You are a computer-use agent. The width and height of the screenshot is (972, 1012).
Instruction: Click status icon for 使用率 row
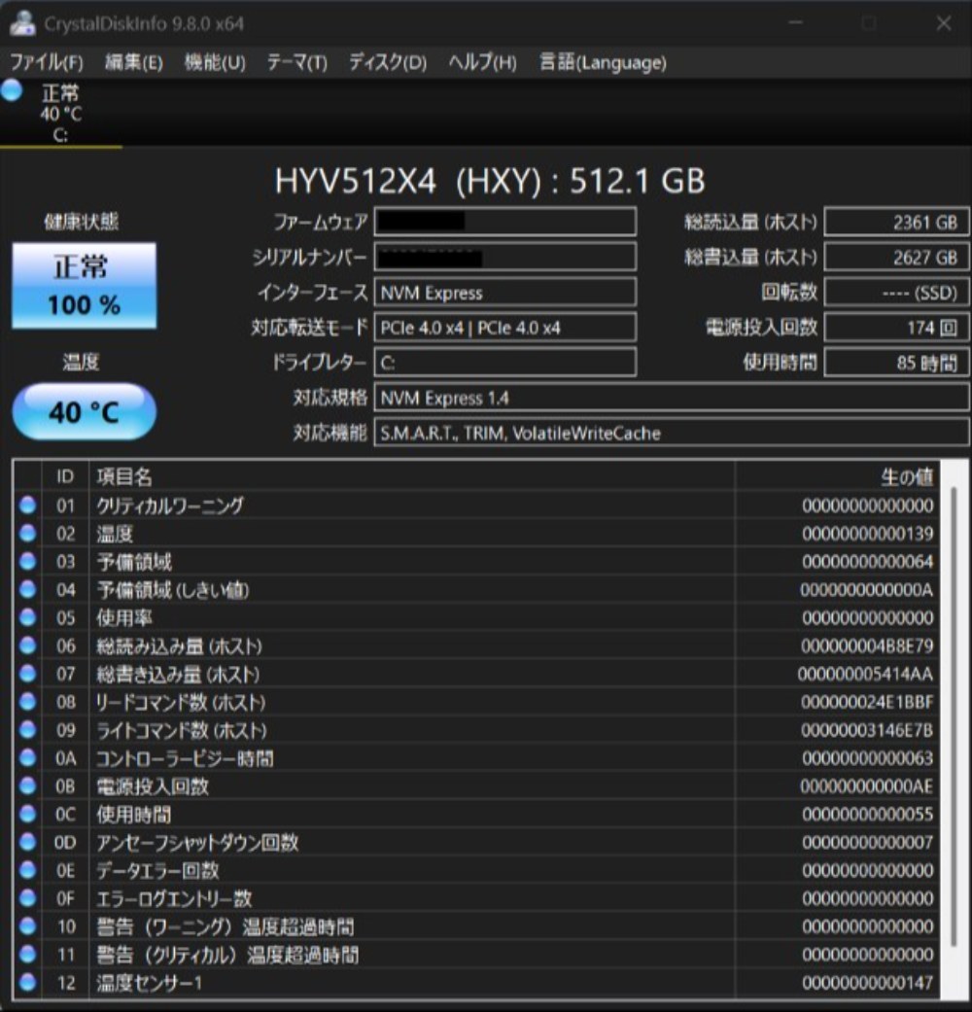28,617
